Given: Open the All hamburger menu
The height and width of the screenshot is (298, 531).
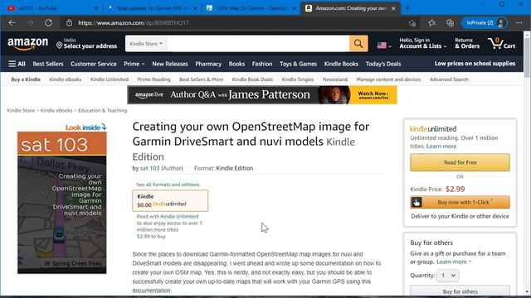Looking at the screenshot, I should pyautogui.click(x=17, y=64).
